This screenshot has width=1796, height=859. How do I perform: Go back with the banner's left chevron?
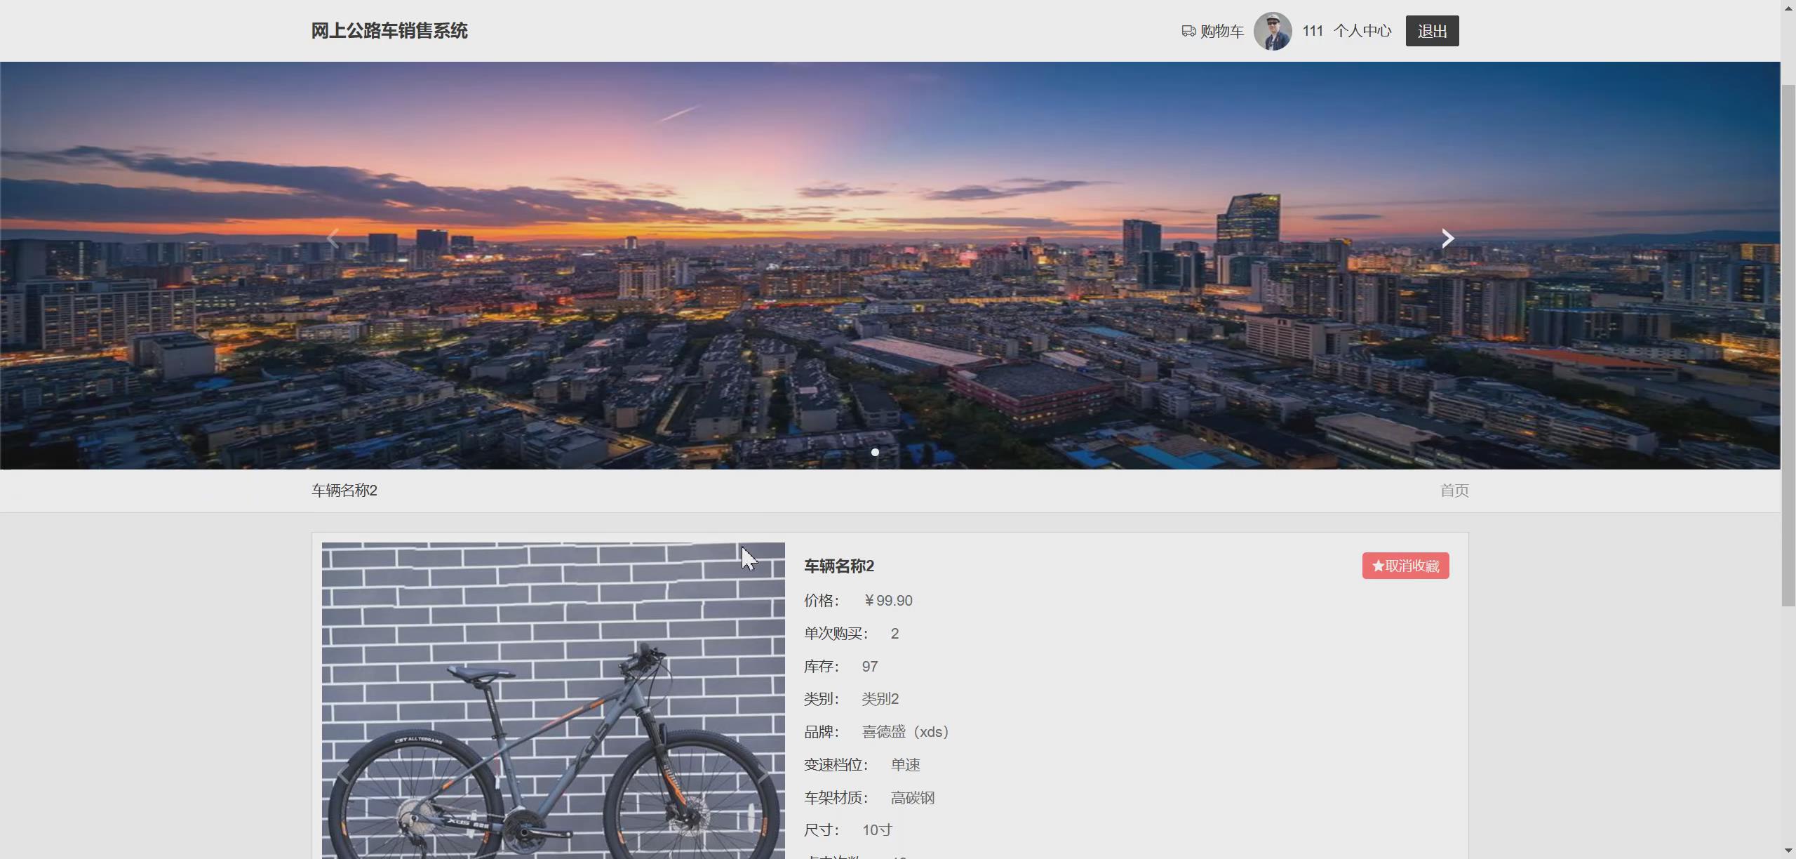(x=333, y=239)
